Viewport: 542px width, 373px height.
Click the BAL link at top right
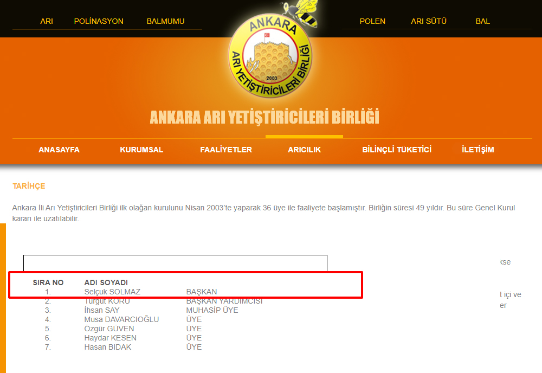pos(482,21)
